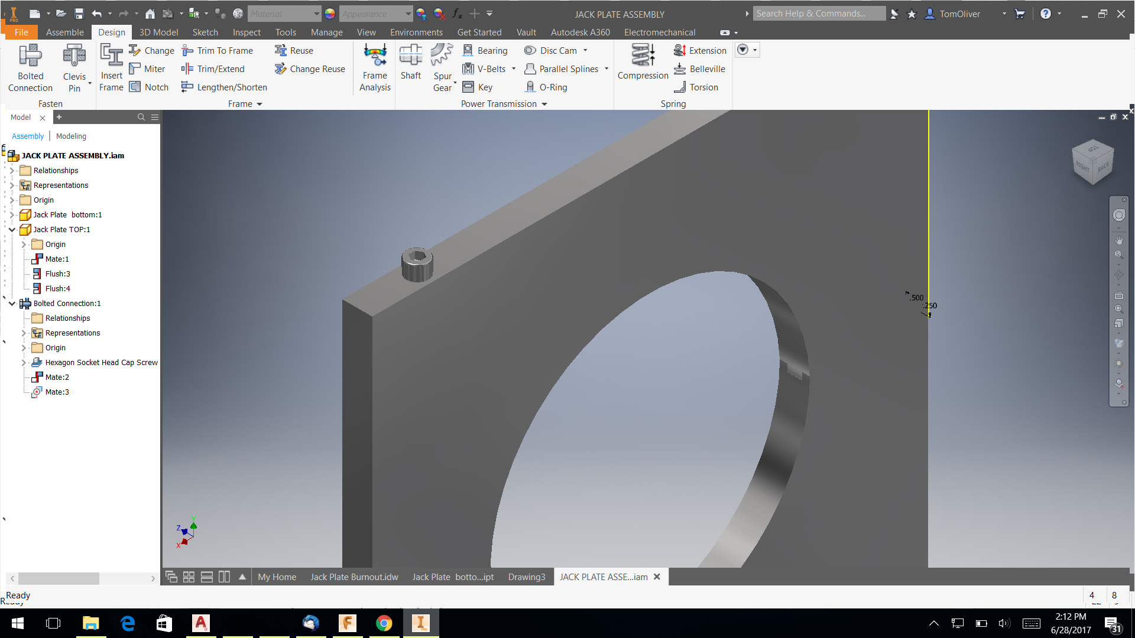
Task: Click the Home icon in quick access toolbar
Action: (150, 14)
